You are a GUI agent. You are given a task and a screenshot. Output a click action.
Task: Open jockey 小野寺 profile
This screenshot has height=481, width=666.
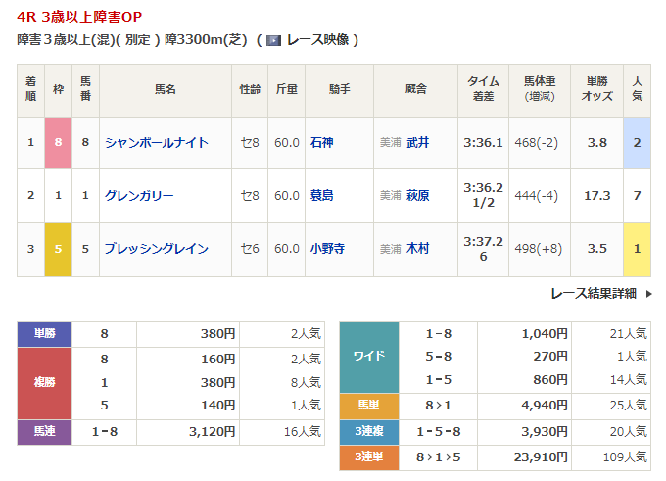(x=327, y=249)
